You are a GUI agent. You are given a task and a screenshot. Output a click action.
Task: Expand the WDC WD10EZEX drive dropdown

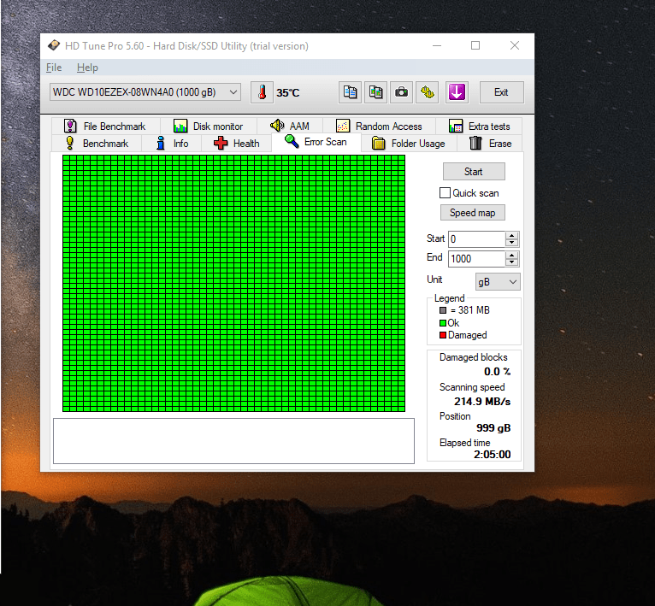[145, 92]
